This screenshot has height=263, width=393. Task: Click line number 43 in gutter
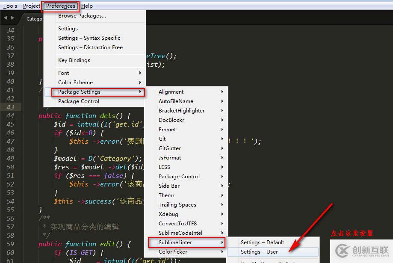[10, 107]
